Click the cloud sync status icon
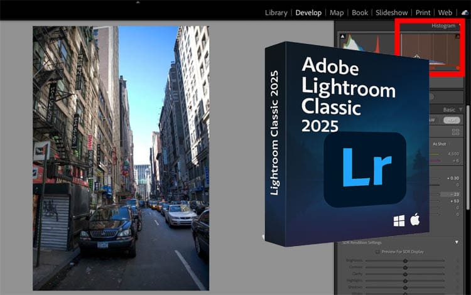Viewport: 471px width, 295px height. pos(465,13)
